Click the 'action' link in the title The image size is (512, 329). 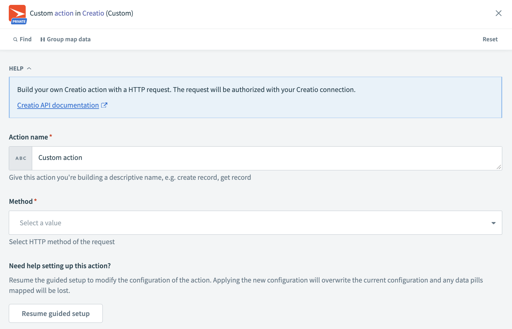tap(64, 13)
